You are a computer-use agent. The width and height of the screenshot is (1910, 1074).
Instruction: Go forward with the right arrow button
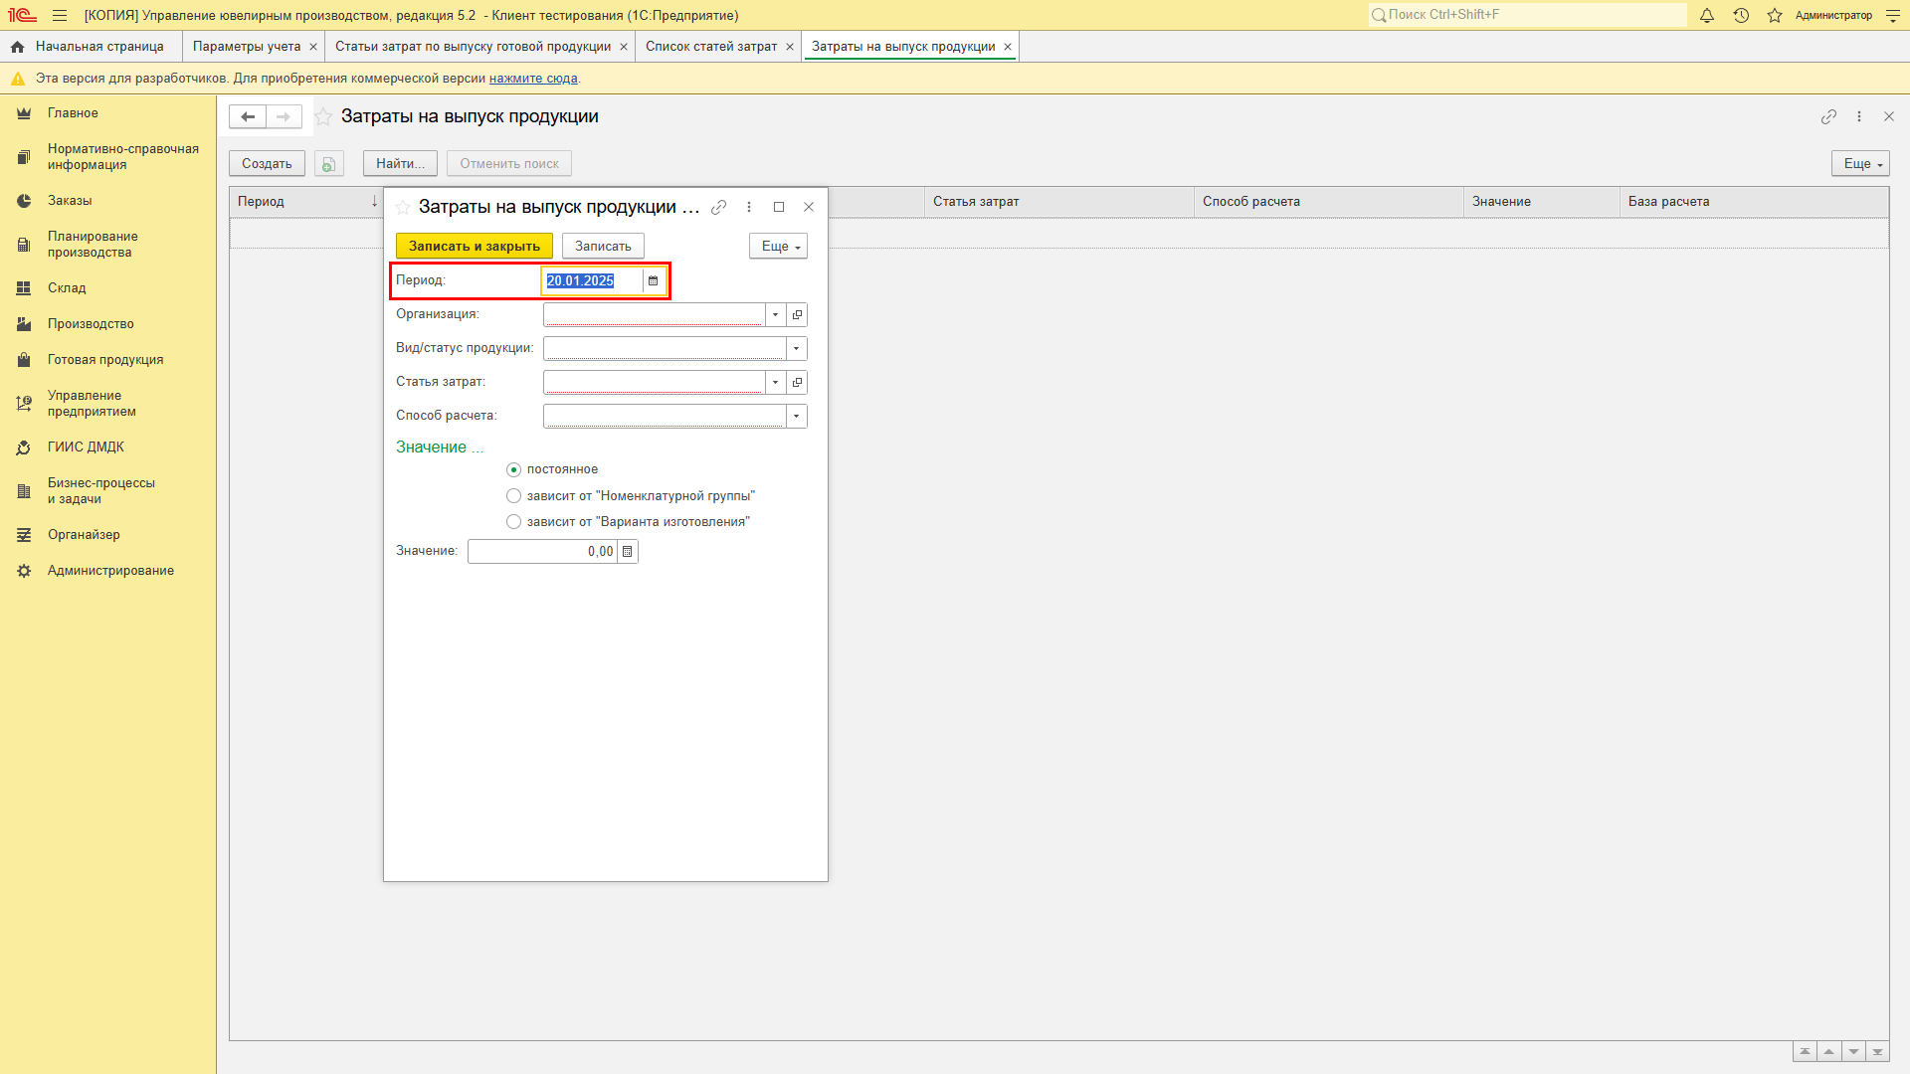coord(284,116)
